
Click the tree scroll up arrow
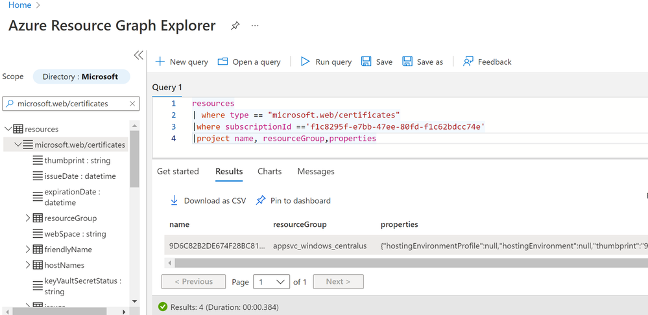coord(134,125)
